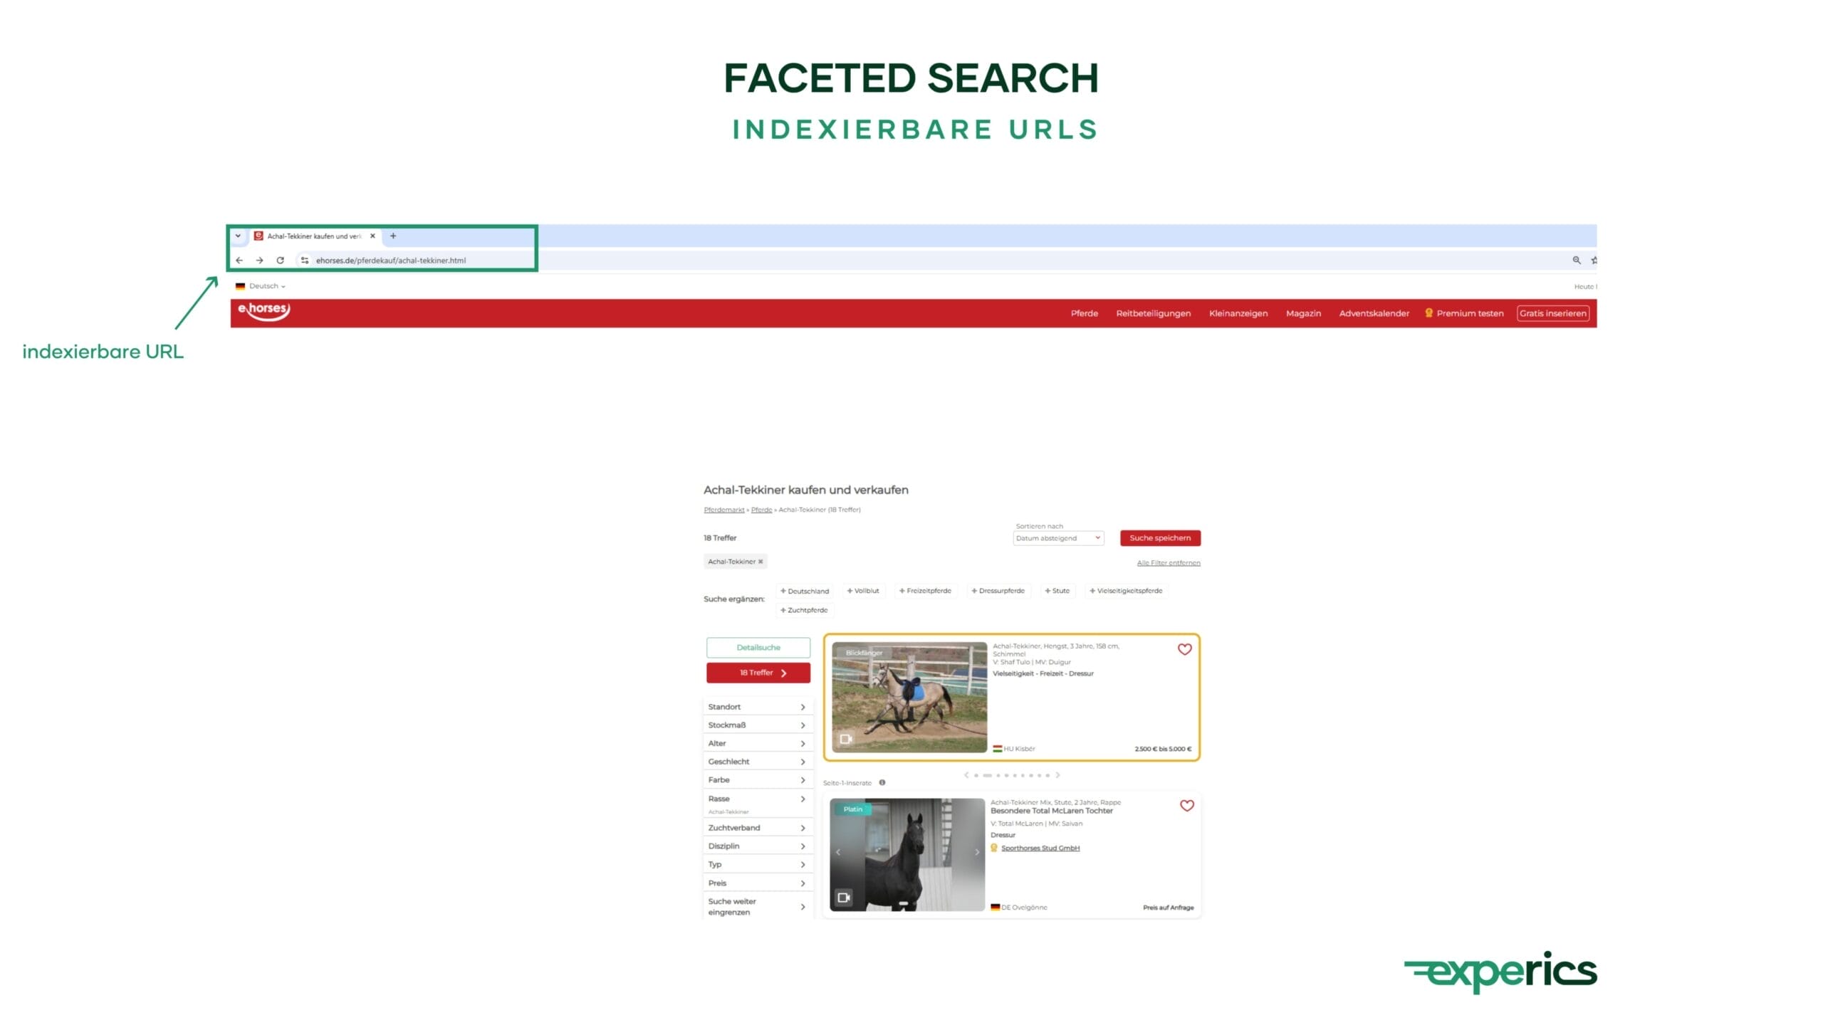The height and width of the screenshot is (1025, 1823).
Task: Click the info icon next to Seite-1-Inserate
Action: 882,782
